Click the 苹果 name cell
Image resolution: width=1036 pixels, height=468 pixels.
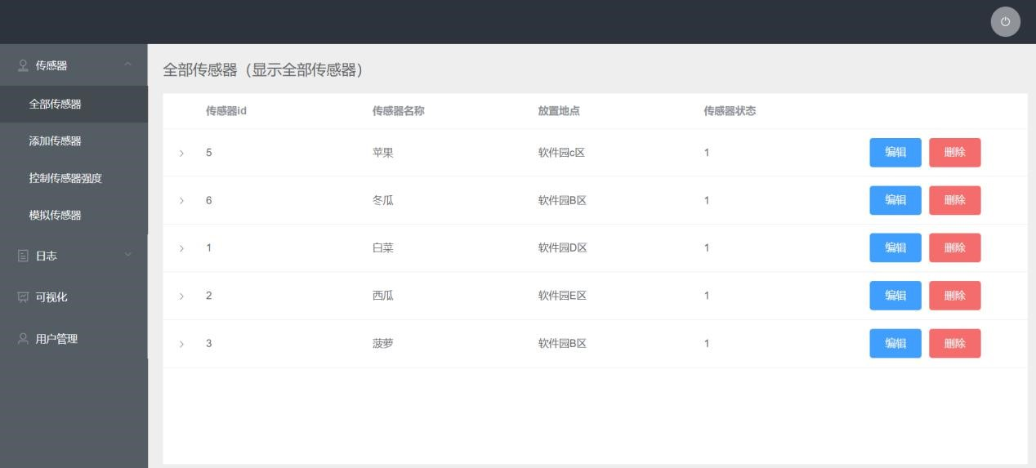point(382,153)
